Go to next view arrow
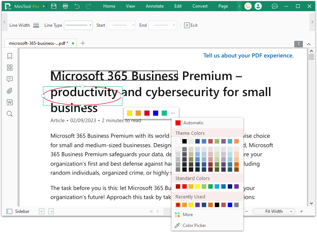This screenshot has width=317, height=232. click(51, 211)
